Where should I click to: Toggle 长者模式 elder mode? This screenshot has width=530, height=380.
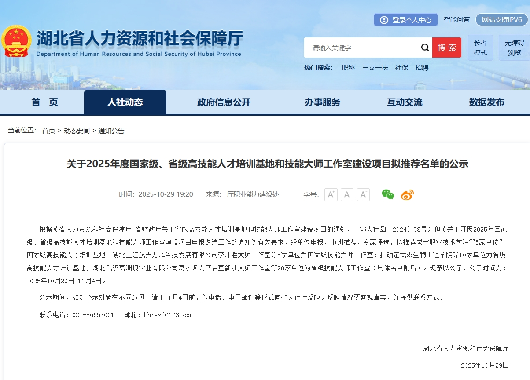[480, 47]
